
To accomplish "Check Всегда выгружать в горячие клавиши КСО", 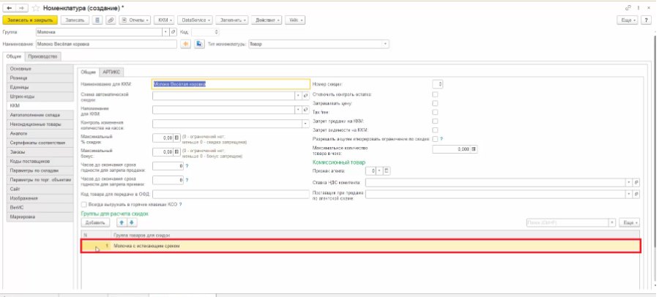I will [x=84, y=205].
